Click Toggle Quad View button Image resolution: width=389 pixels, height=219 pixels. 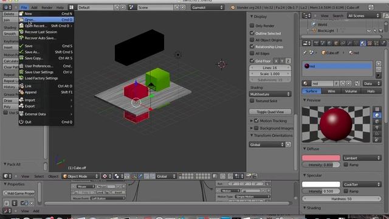pyautogui.click(x=270, y=112)
